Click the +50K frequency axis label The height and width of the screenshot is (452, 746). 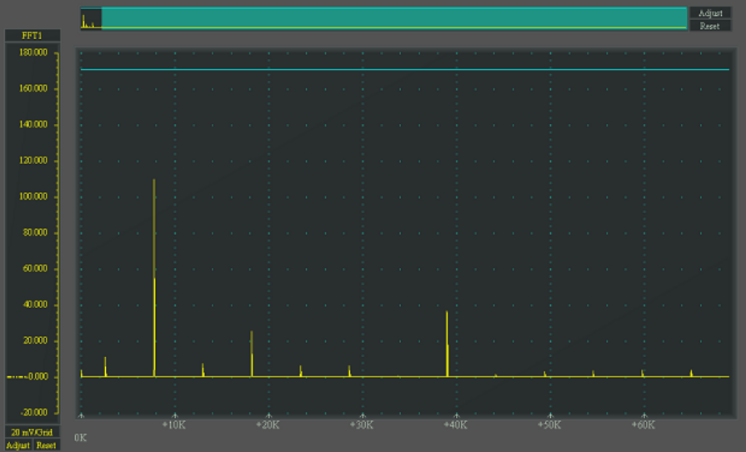pyautogui.click(x=549, y=425)
